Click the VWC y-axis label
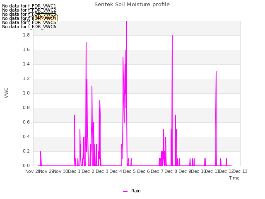Screen dimensions: 265x199 (6, 93)
